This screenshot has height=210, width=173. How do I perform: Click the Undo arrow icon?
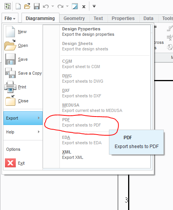[46, 6]
